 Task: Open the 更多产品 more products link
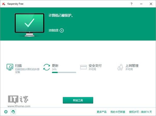point(102,112)
